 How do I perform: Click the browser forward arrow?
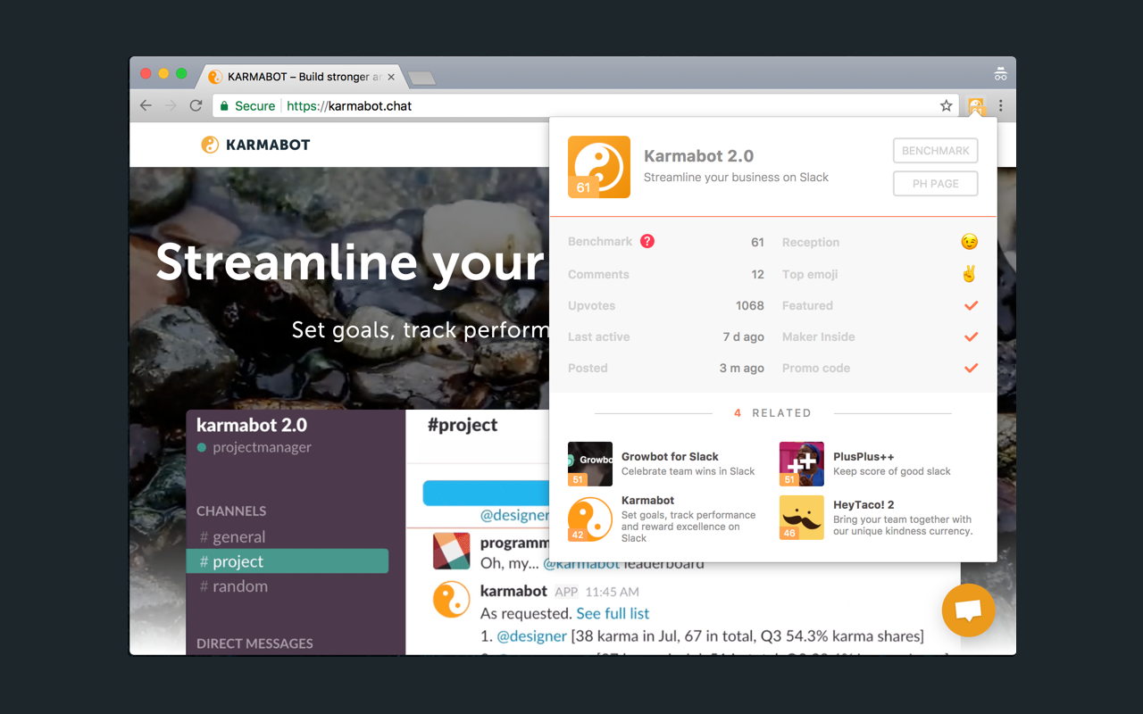pos(171,105)
